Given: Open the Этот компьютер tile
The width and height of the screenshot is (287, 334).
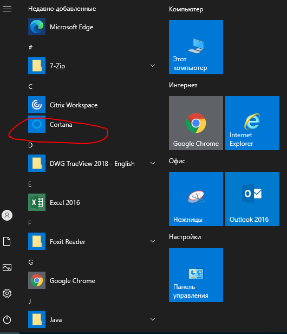Looking at the screenshot, I should click(196, 47).
